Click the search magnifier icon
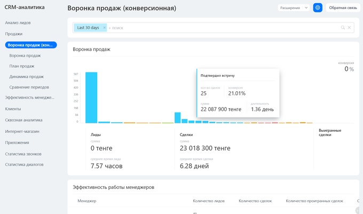Viewport: 363px width, 214px height. [x=343, y=28]
